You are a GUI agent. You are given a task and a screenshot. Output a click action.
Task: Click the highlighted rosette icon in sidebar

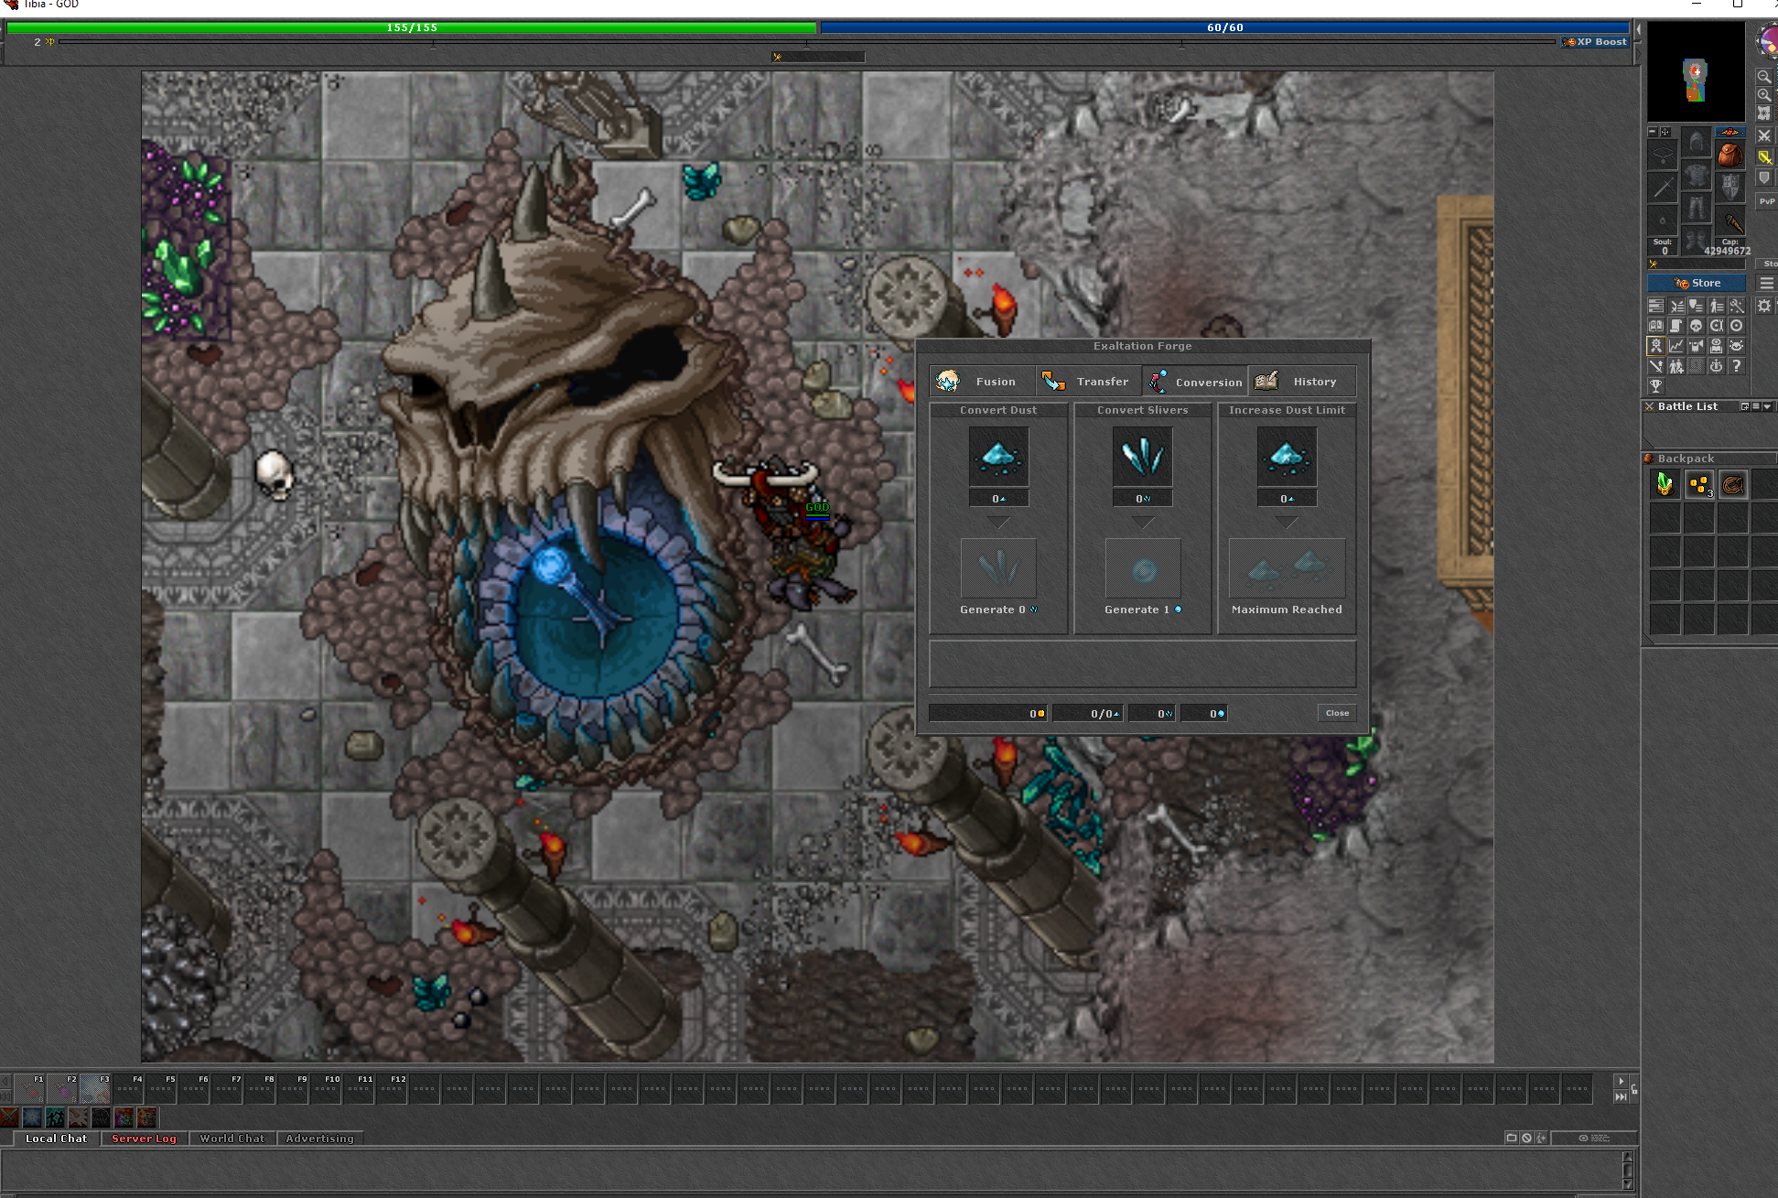[x=1655, y=346]
